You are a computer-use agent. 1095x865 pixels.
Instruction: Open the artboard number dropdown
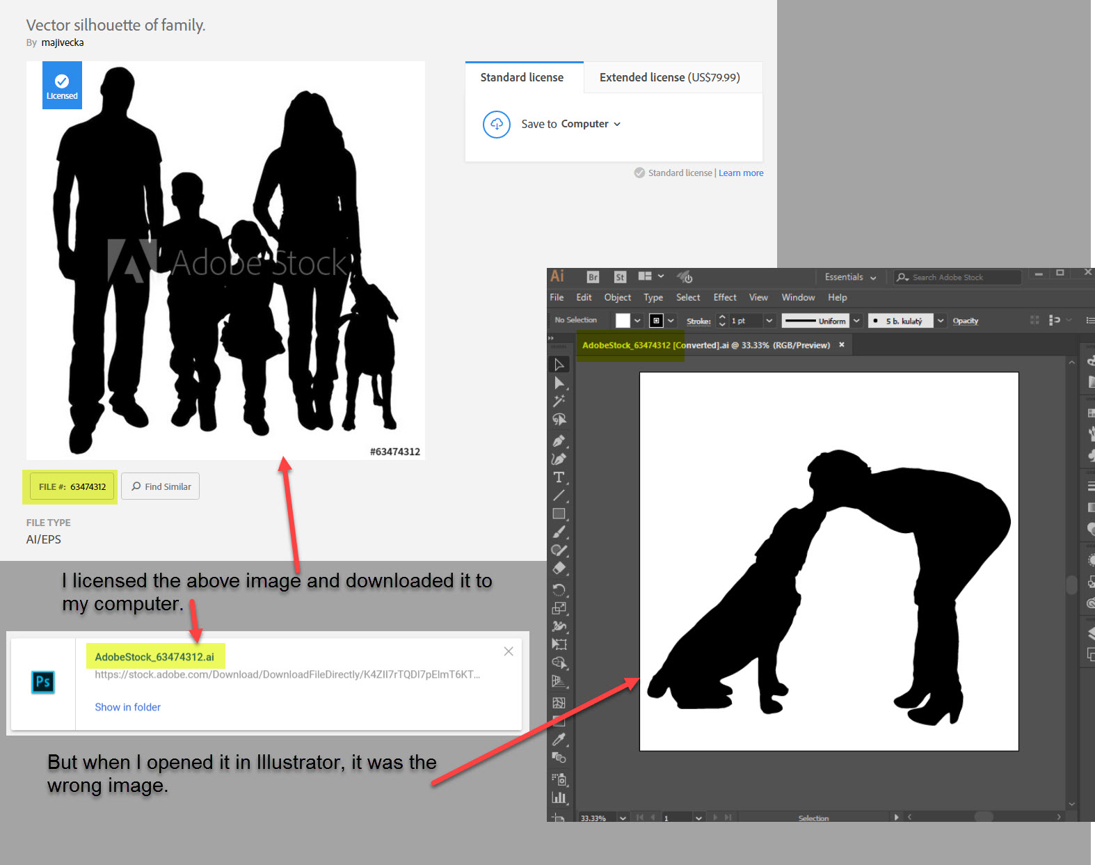pyautogui.click(x=698, y=818)
